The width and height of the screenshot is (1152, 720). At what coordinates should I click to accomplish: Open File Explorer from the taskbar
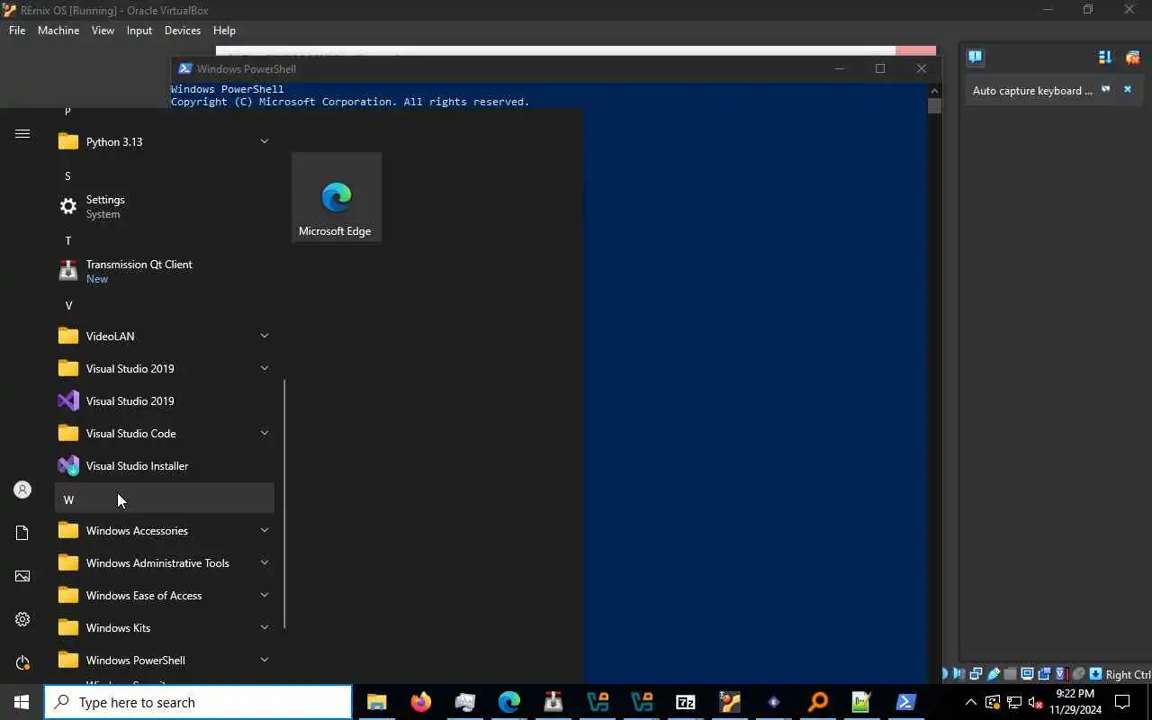pos(376,702)
